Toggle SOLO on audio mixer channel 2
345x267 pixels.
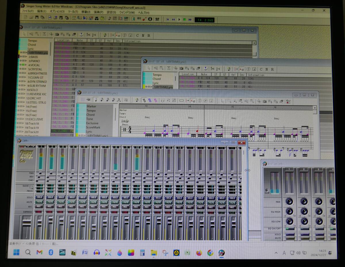305,234
